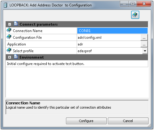Click the help icon beside Configuration File
This screenshot has height=130, width=154.
(x=9, y=37)
